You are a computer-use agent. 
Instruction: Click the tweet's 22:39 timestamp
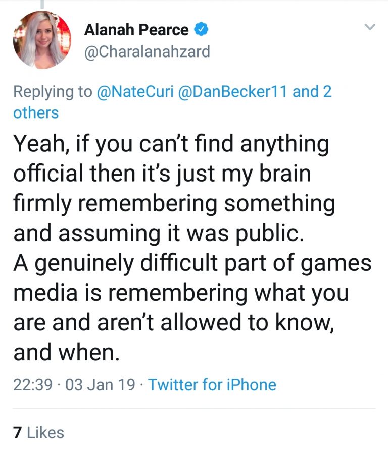tap(33, 385)
